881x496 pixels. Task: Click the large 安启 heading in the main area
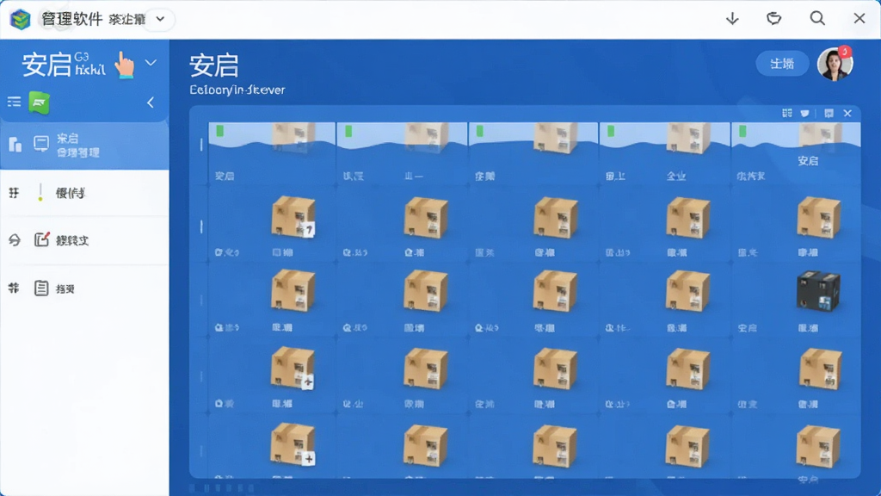[x=214, y=65]
